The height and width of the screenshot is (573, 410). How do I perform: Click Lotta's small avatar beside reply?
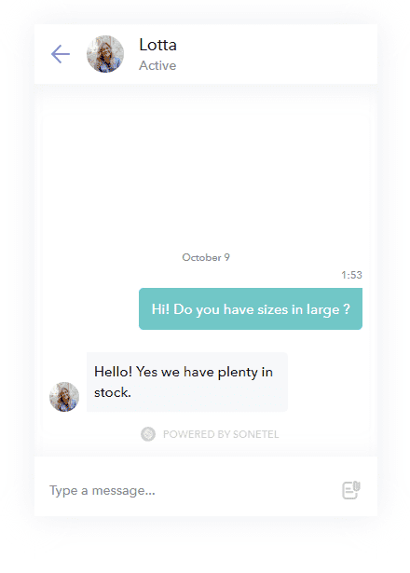64,397
